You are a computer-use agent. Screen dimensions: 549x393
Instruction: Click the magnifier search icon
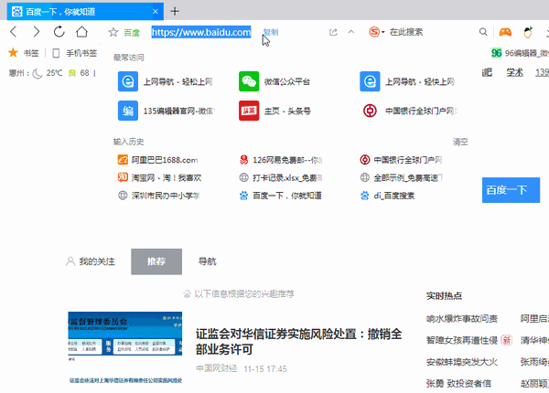(483, 32)
